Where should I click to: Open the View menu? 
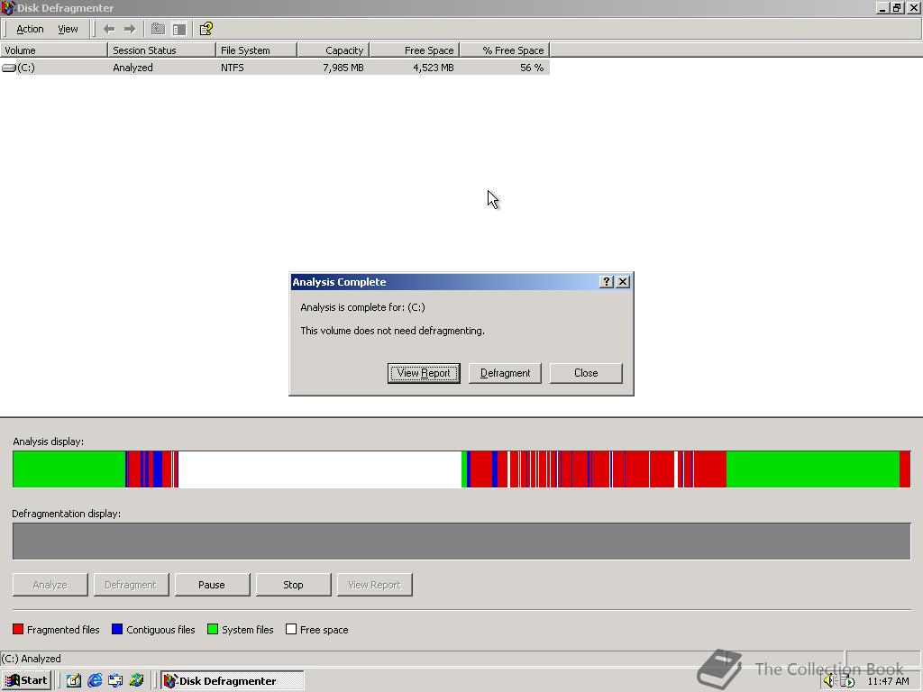(x=68, y=29)
